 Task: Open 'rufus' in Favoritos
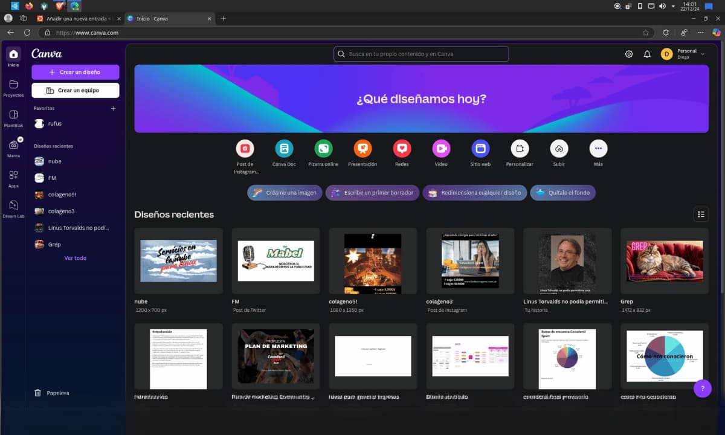[x=76, y=123]
